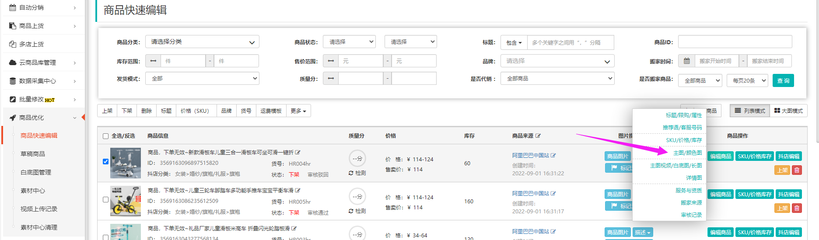This screenshot has height=240, width=819.
Task: Click calendar icon in 搬家时间 field
Action: (x=687, y=61)
